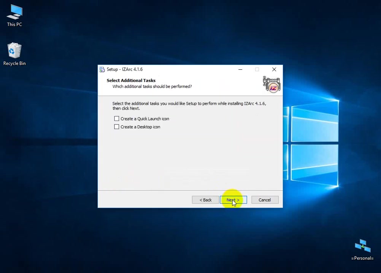This screenshot has height=273, width=381.
Task: Select the =Personal= network shortcut icon
Action: [x=362, y=249]
